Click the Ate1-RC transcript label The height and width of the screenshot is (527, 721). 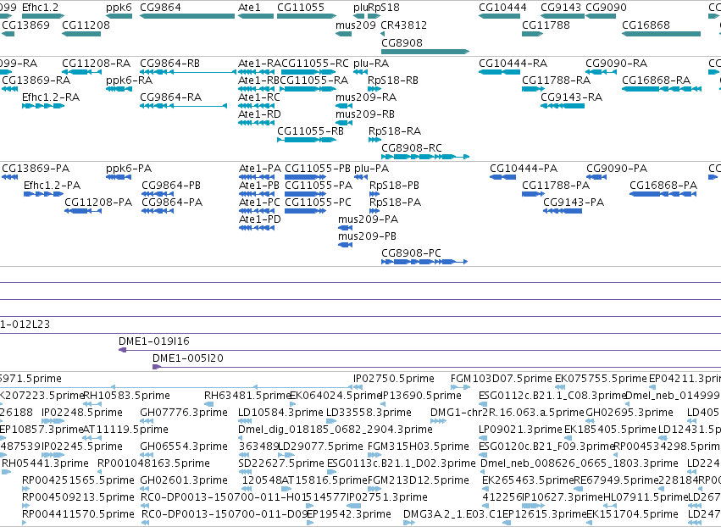click(x=259, y=97)
